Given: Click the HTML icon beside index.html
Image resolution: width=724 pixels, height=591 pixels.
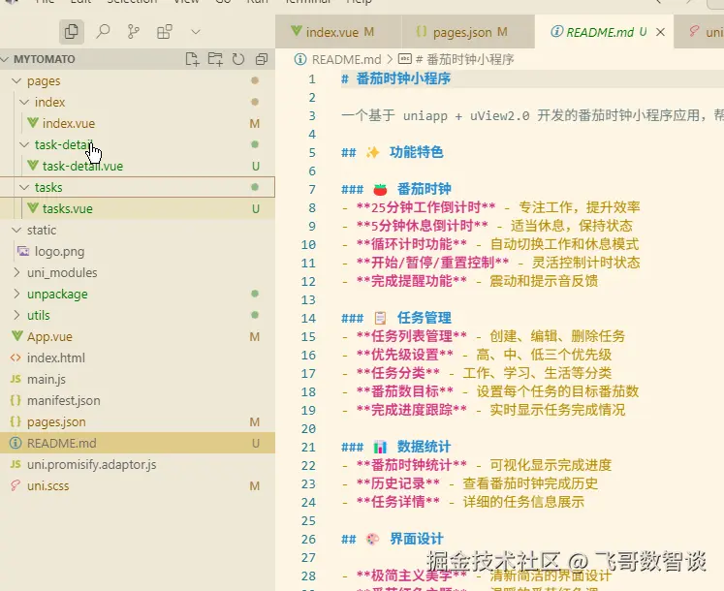Looking at the screenshot, I should 16,358.
